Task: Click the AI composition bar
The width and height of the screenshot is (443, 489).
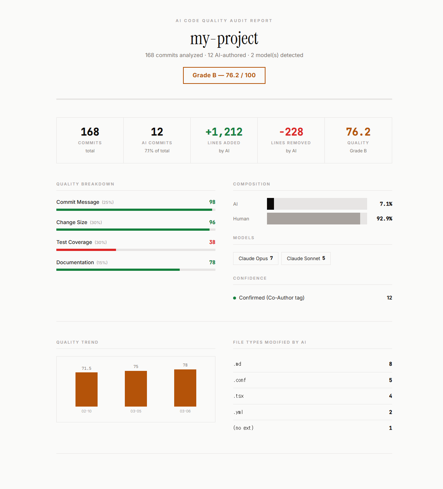Action: (x=317, y=204)
